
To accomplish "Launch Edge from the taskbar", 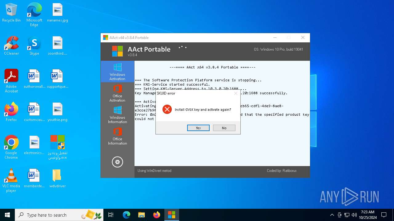I will [127, 215].
